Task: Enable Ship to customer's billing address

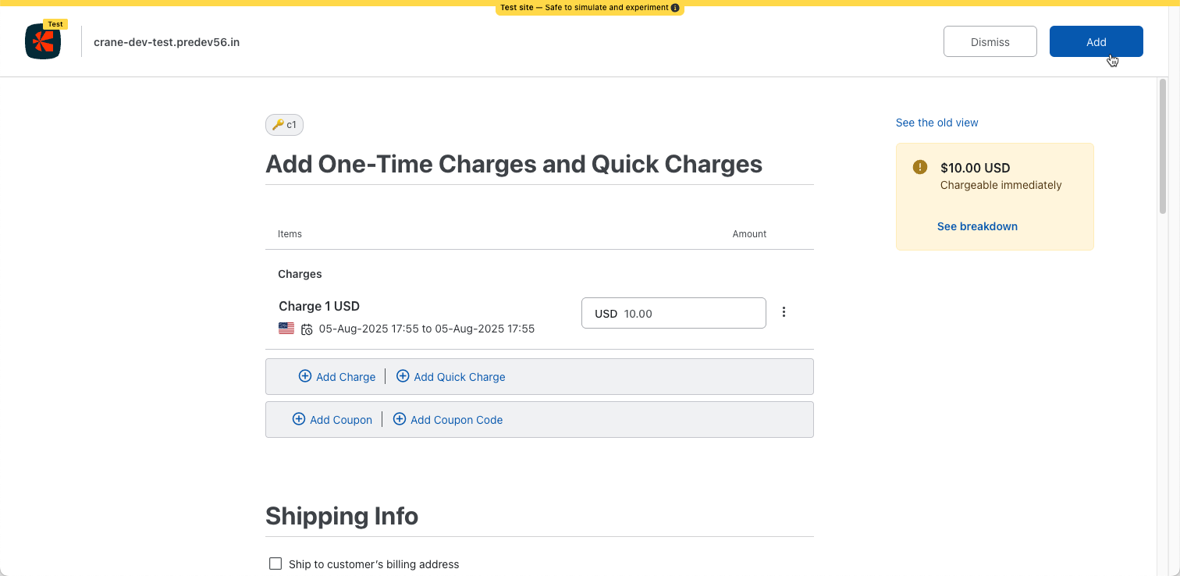Action: (275, 564)
